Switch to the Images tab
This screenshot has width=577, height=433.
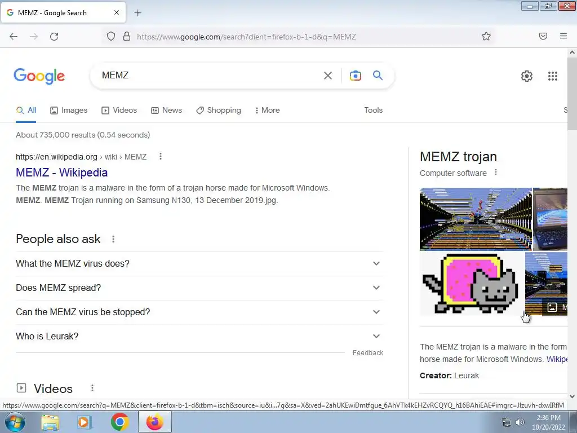coord(69,110)
